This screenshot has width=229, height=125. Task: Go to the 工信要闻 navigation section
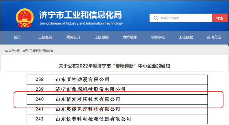pyautogui.click(x=101, y=37)
